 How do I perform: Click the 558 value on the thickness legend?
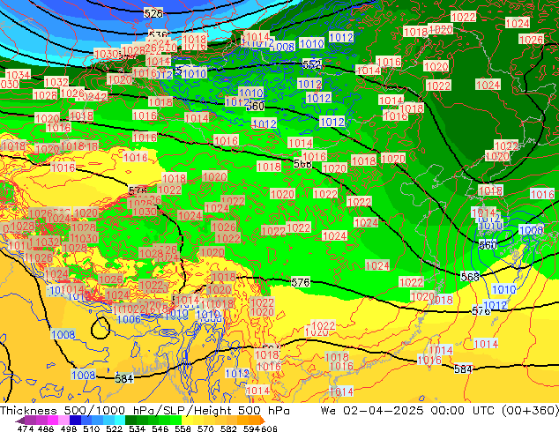pyautogui.click(x=183, y=428)
